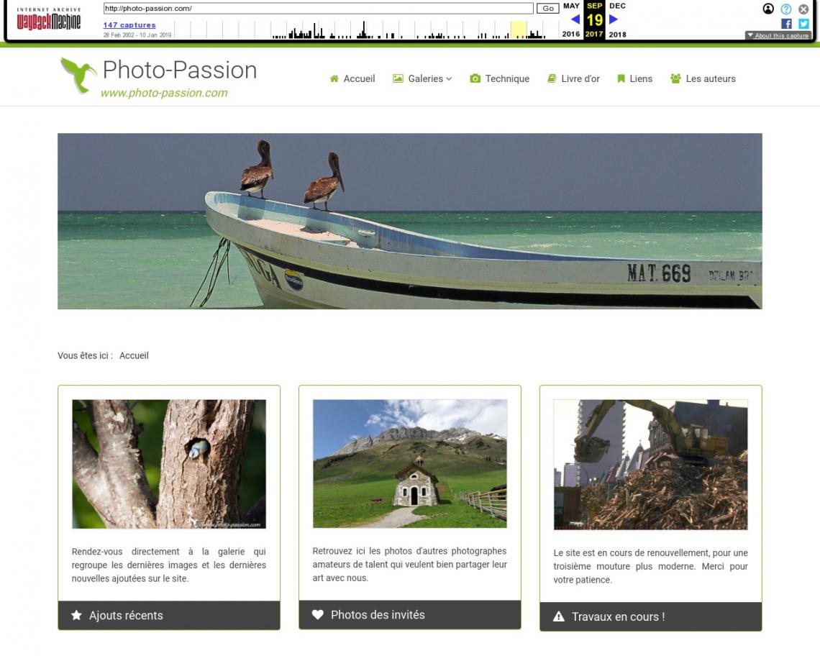Open the Photos des invités link
Screen dimensions: 820x656
click(378, 615)
